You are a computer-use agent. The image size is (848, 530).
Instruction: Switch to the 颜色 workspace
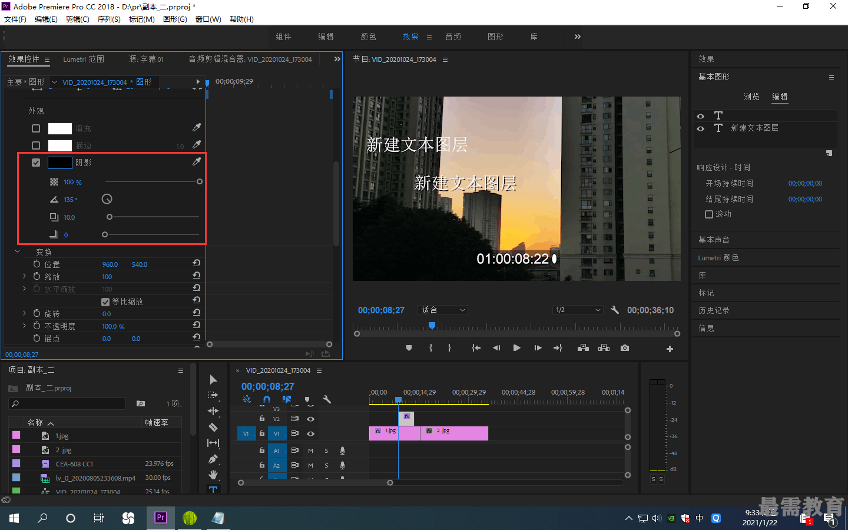(x=368, y=37)
